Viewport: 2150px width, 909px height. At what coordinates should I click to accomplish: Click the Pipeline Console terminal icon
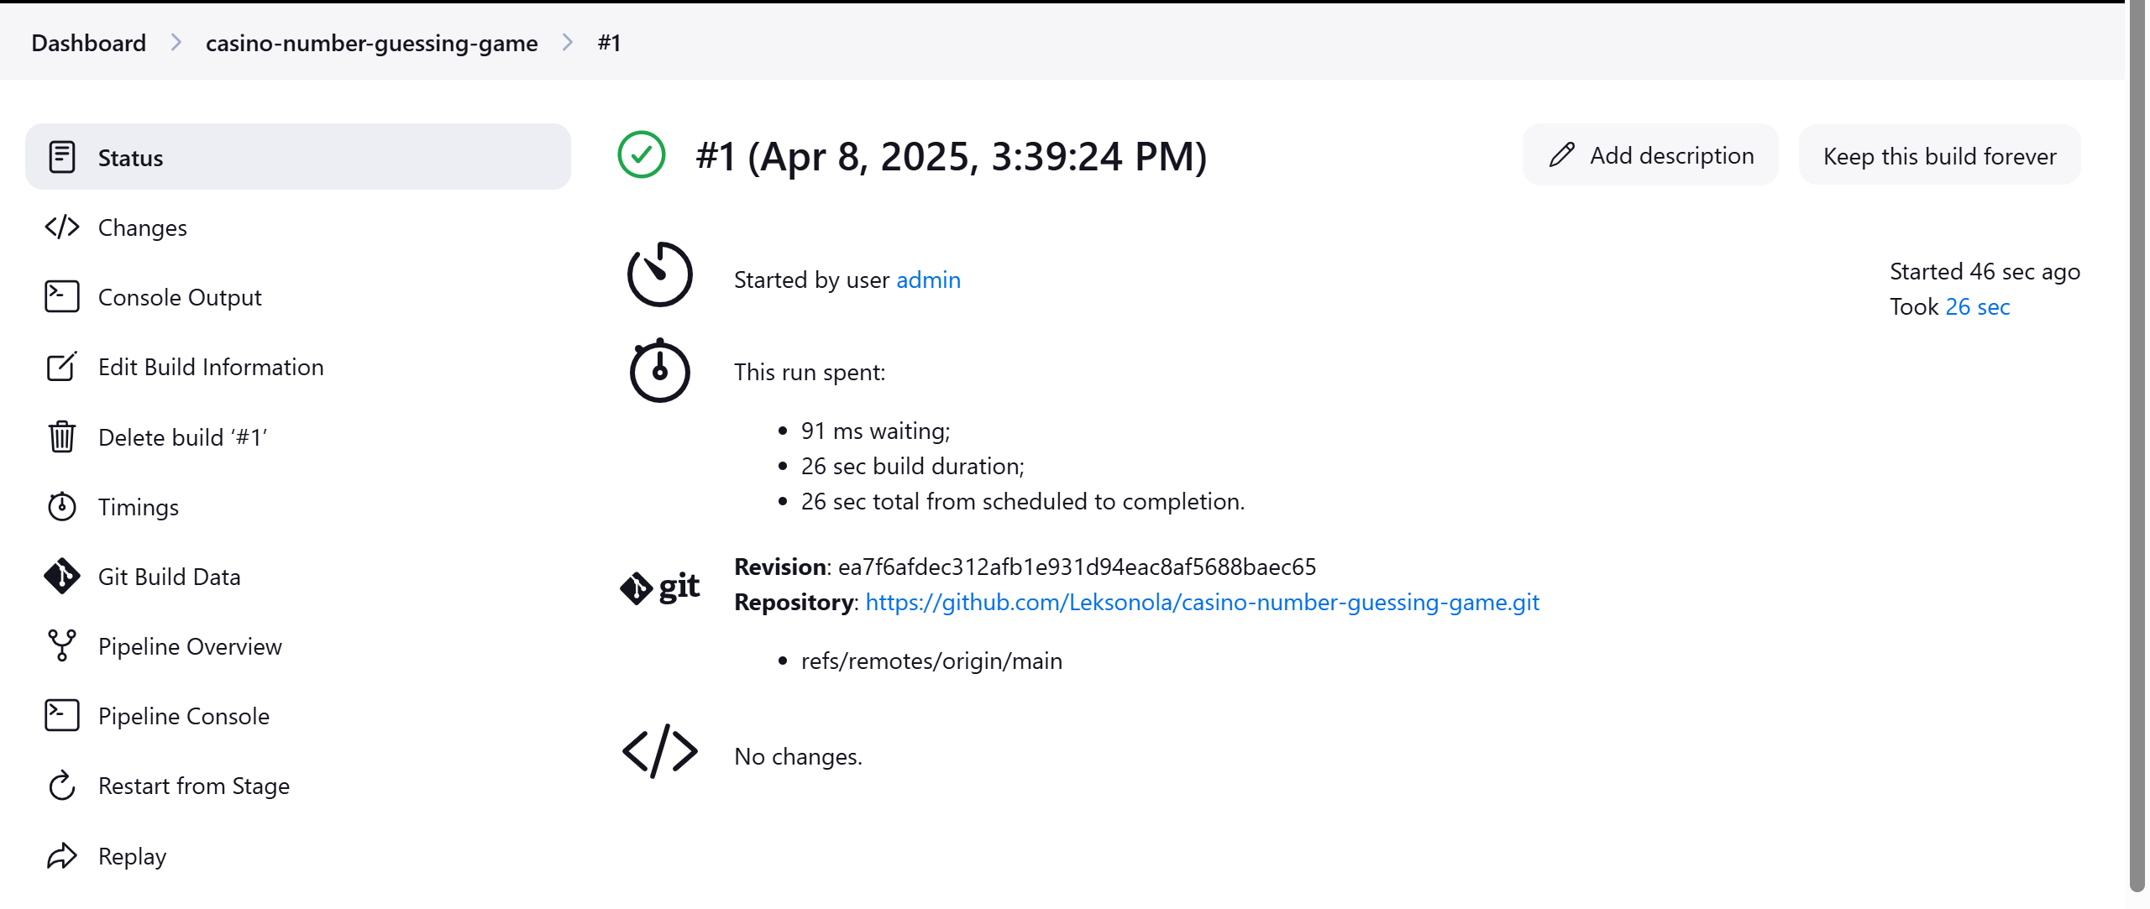point(62,715)
